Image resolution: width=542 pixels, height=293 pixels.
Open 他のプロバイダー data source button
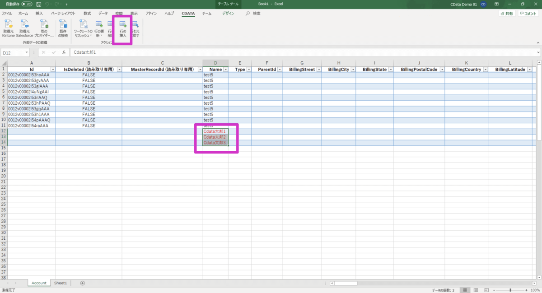click(44, 28)
